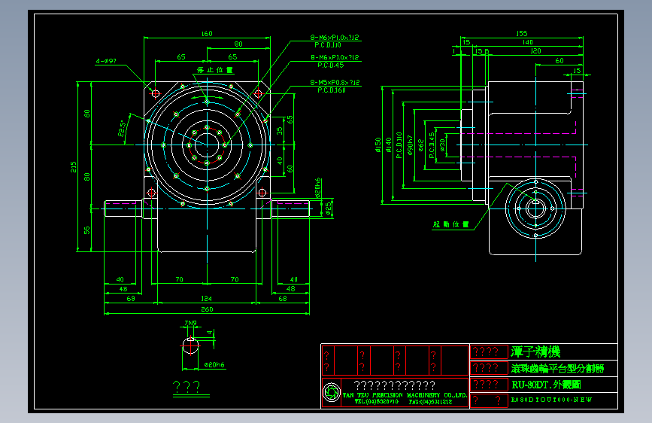
Task: Select the 215 overall height dimension
Action: (74, 167)
